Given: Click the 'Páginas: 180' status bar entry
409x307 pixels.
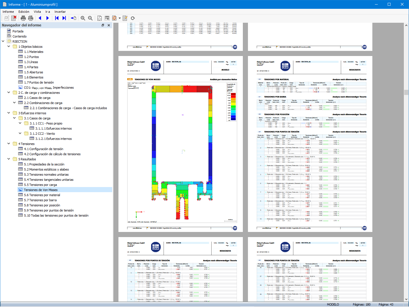Looking at the screenshot, I should pos(362,304).
